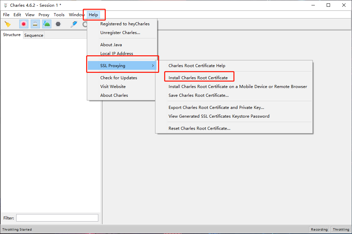352x234 pixels.
Task: Close the Charles window
Action: (x=344, y=5)
